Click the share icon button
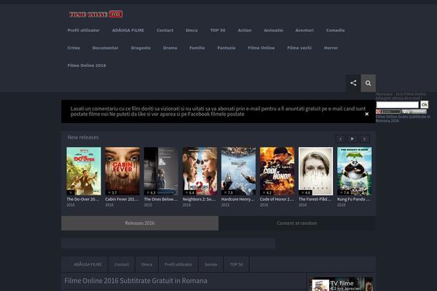 coord(353,83)
